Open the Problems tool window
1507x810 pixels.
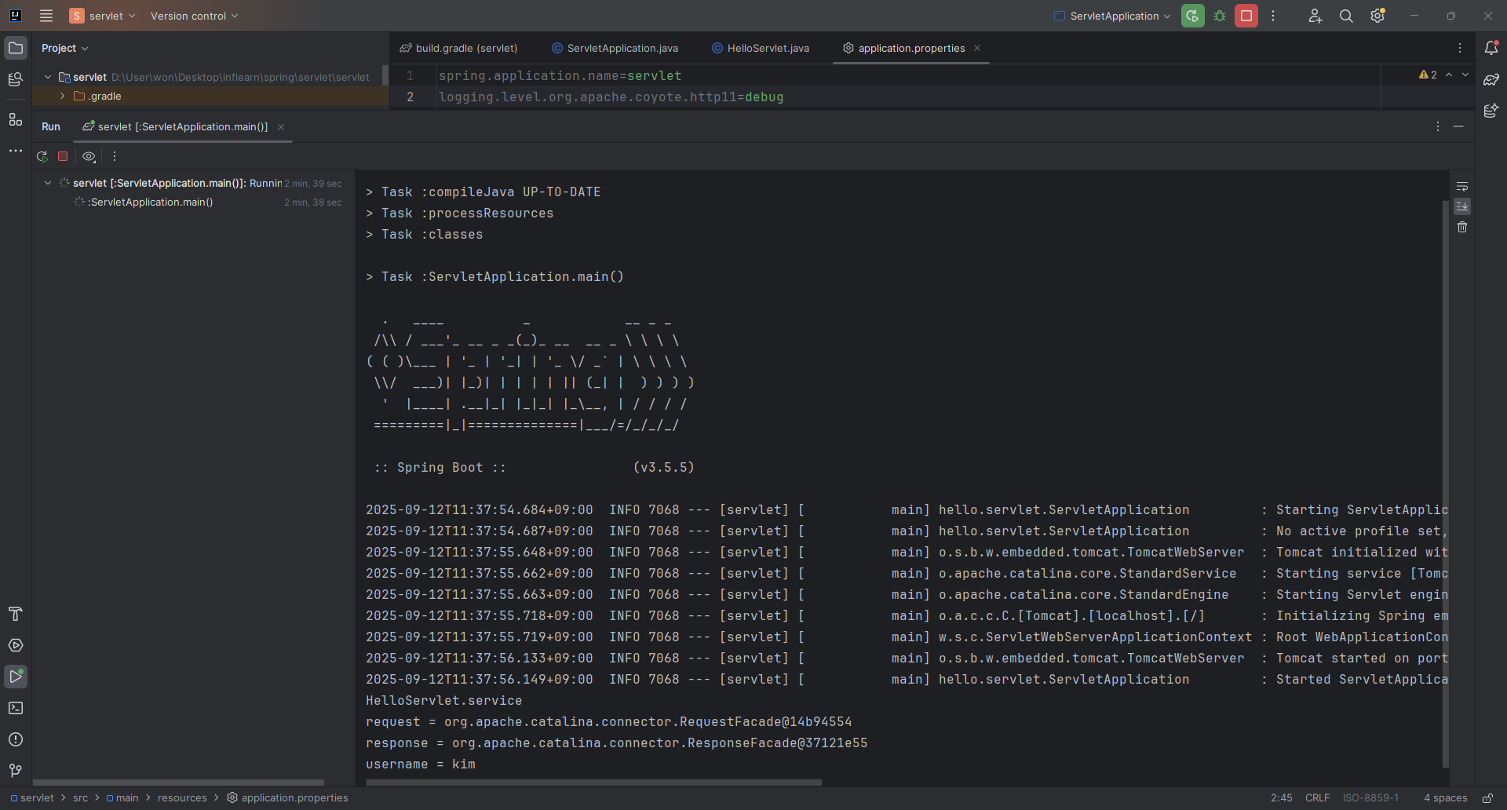point(16,739)
